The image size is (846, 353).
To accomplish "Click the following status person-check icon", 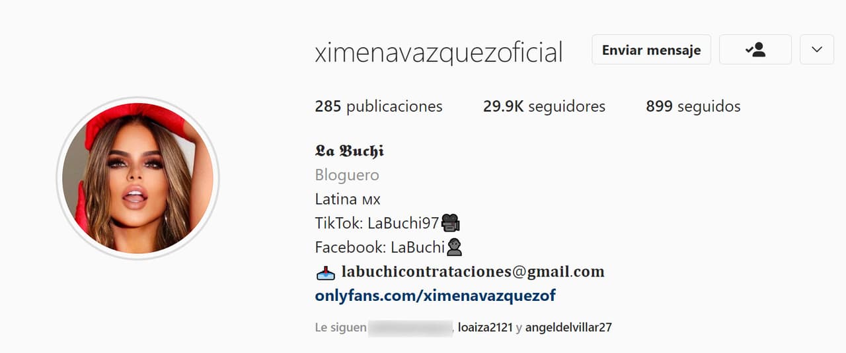I will (755, 49).
